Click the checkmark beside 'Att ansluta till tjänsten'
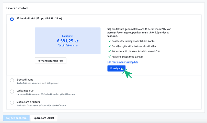 [x=109, y=51]
